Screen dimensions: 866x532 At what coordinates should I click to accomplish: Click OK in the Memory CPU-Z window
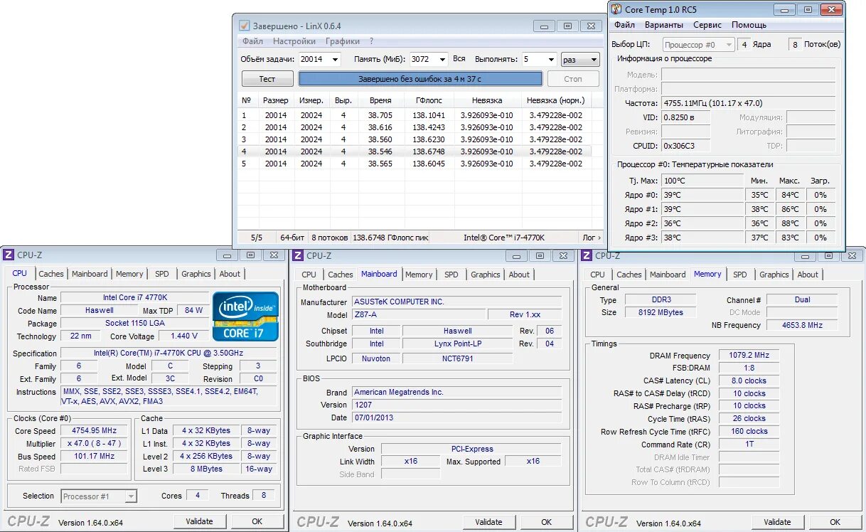click(x=836, y=523)
